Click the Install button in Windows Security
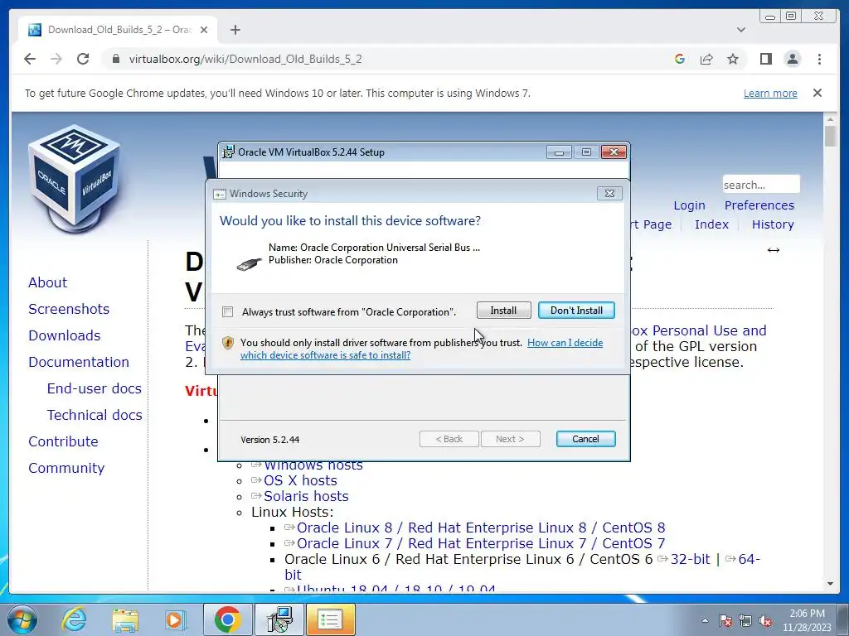The width and height of the screenshot is (849, 636). point(503,311)
